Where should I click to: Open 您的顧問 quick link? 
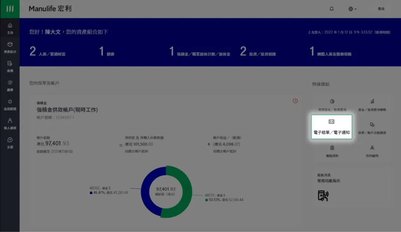click(x=372, y=151)
